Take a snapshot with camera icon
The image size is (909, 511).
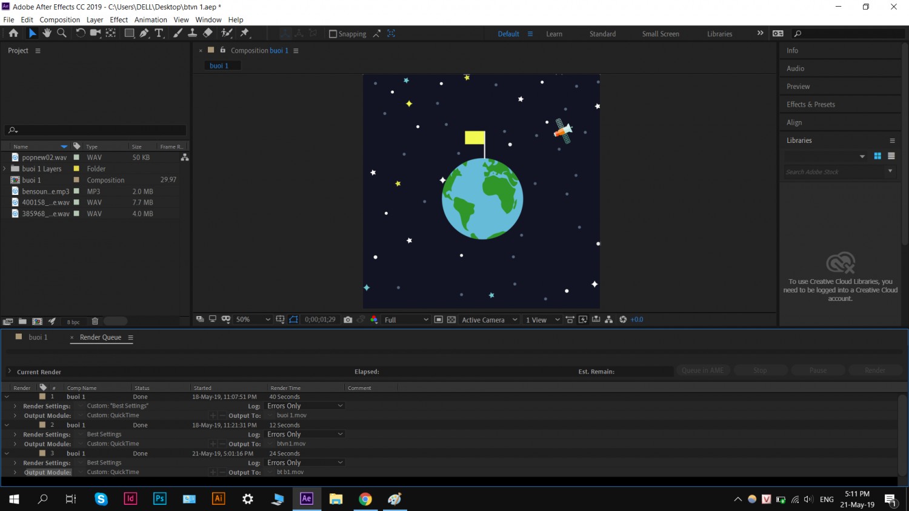pyautogui.click(x=348, y=320)
